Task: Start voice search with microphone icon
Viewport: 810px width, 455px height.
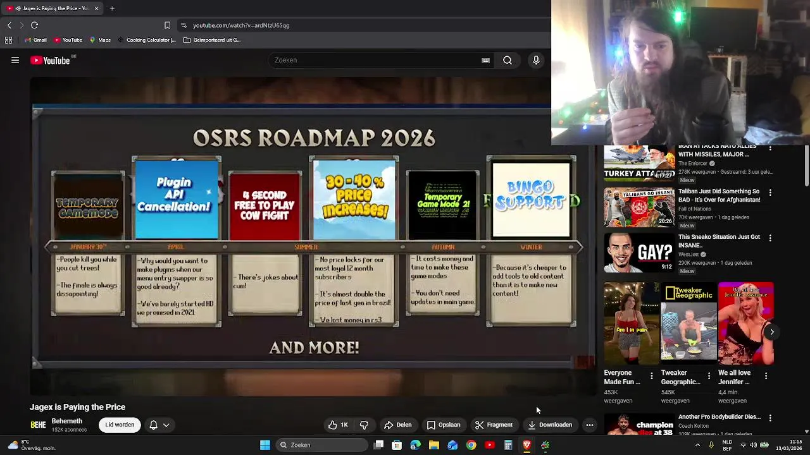Action: pos(536,60)
